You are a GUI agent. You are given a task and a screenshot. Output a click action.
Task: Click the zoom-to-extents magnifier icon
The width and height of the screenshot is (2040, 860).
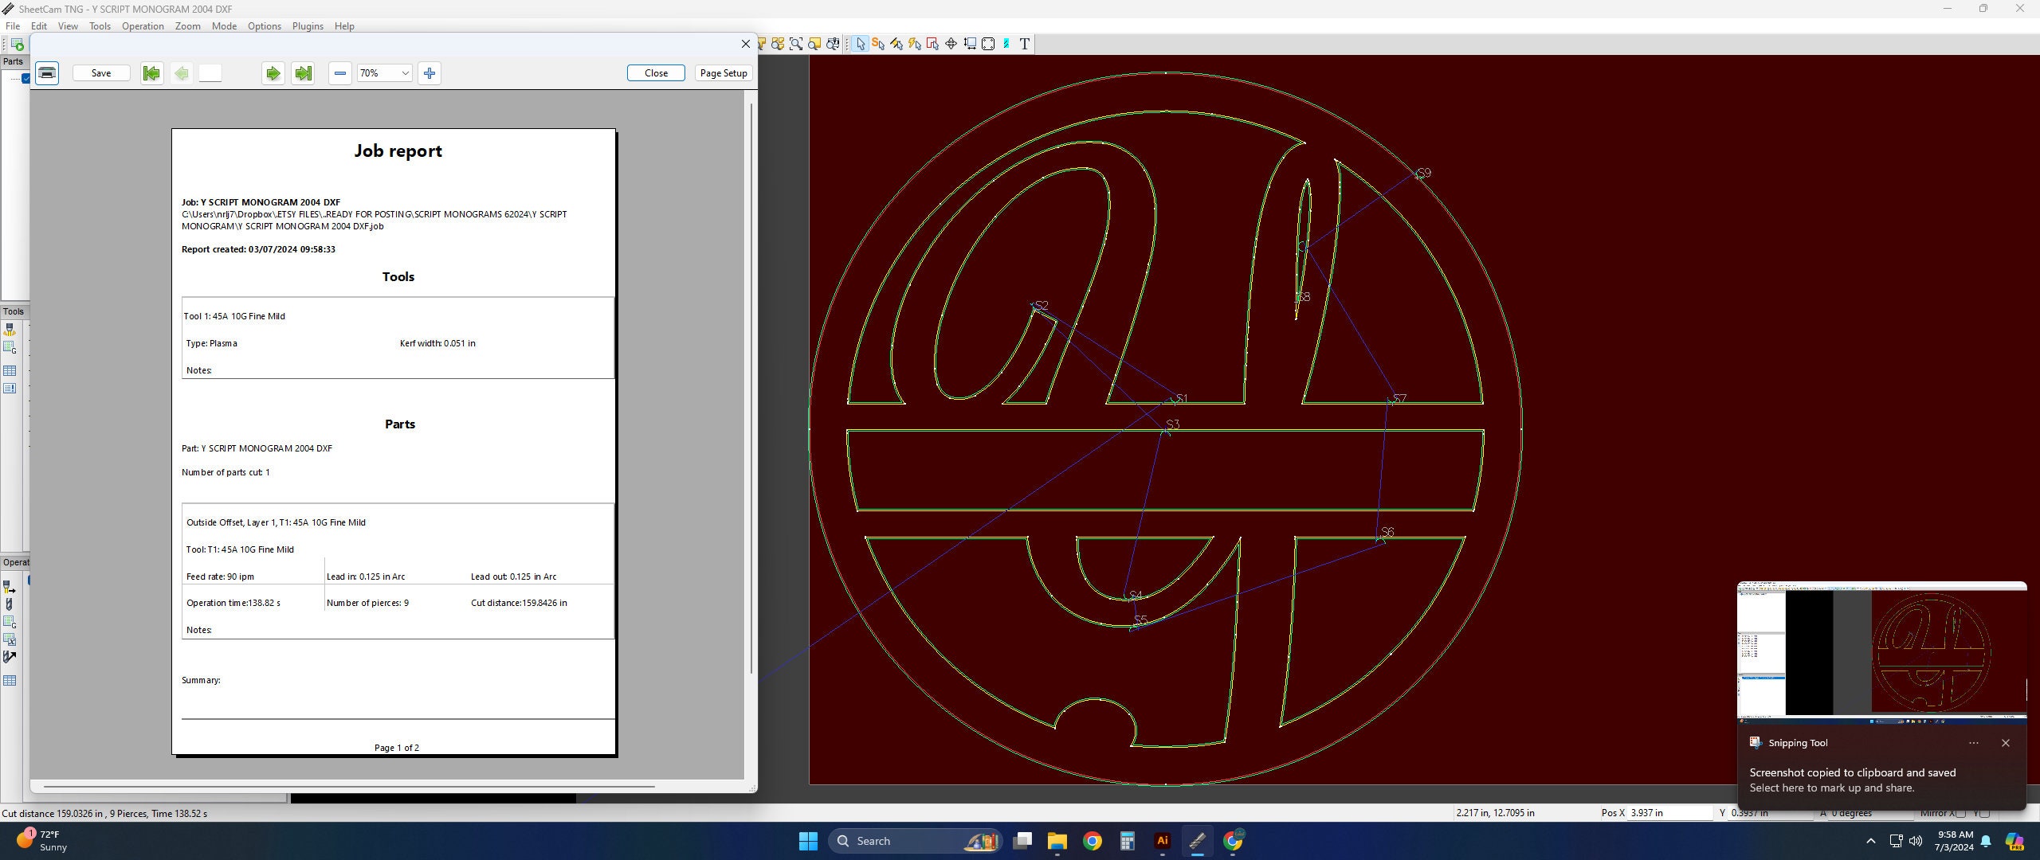point(796,44)
